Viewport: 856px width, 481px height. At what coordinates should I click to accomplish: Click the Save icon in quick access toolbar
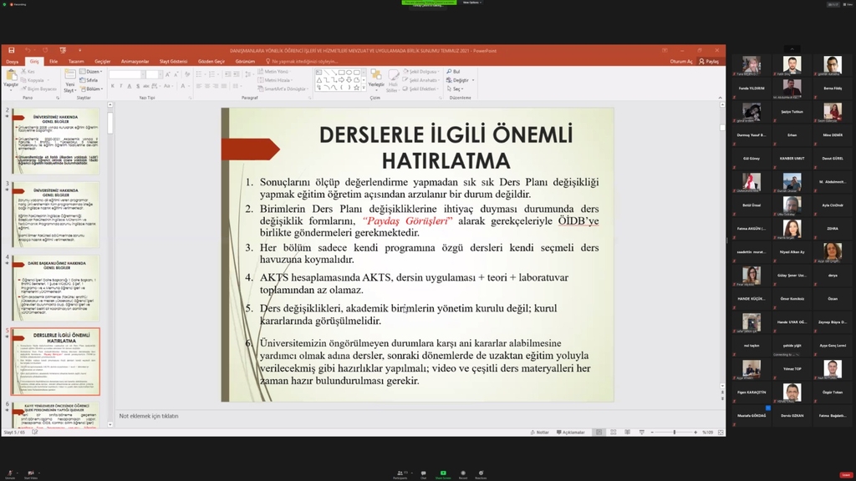(x=12, y=50)
